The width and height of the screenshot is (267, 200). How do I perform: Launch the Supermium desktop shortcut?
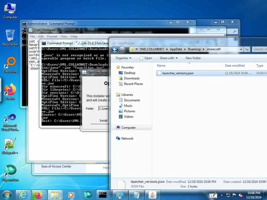pyautogui.click(x=10, y=173)
